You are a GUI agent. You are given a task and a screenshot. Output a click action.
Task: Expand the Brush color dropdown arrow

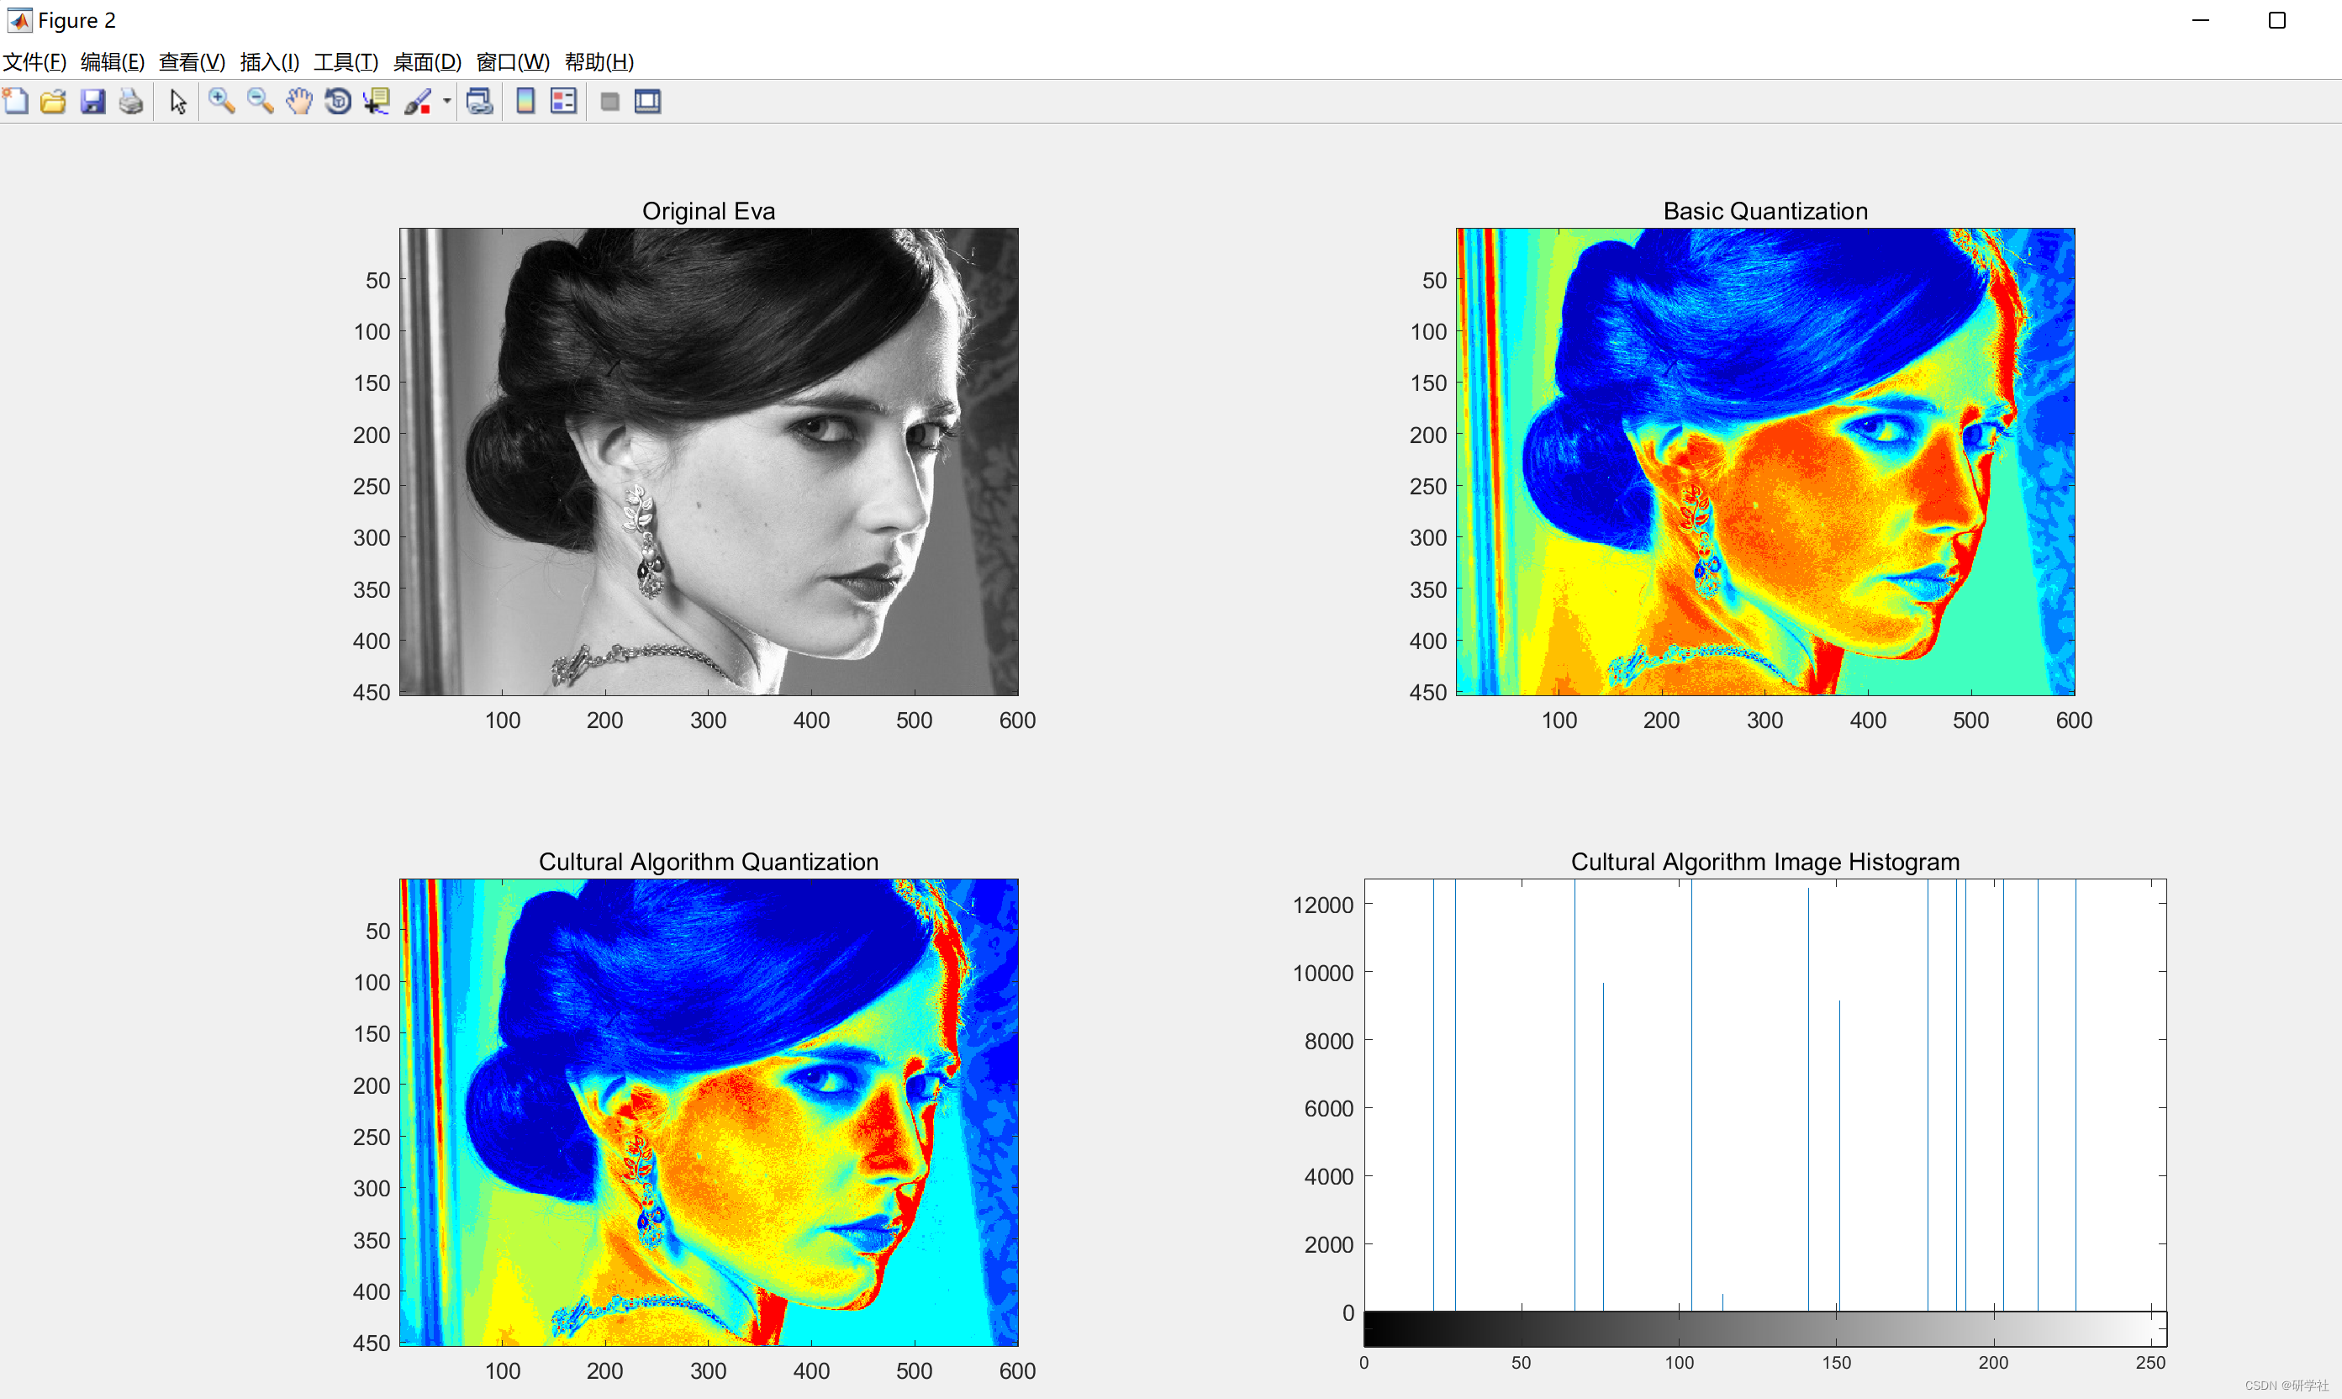click(446, 101)
